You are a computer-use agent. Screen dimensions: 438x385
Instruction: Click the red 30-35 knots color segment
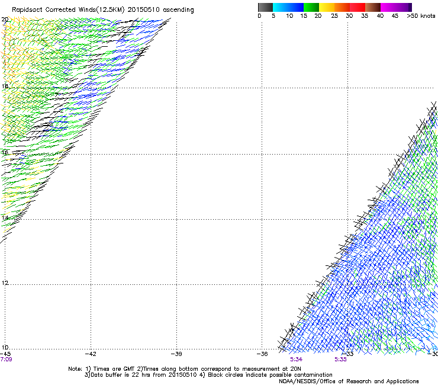(358, 7)
